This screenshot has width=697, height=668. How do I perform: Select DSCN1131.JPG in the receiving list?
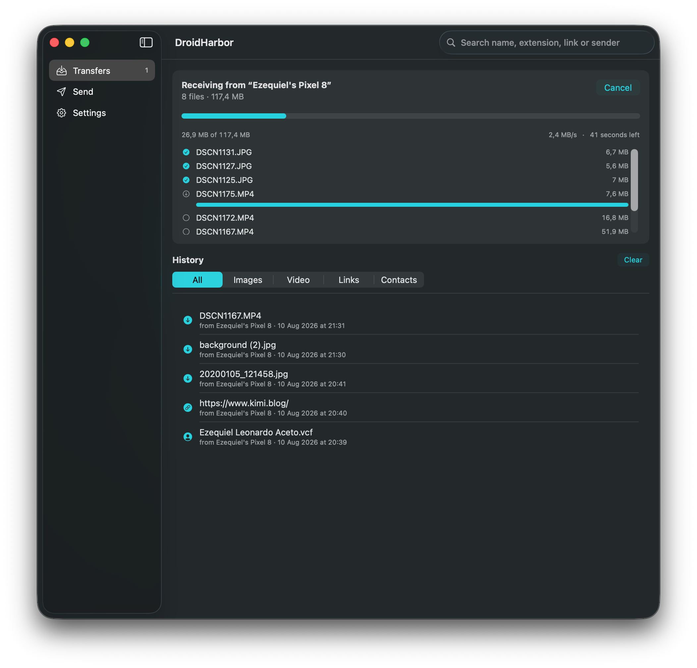(x=405, y=152)
